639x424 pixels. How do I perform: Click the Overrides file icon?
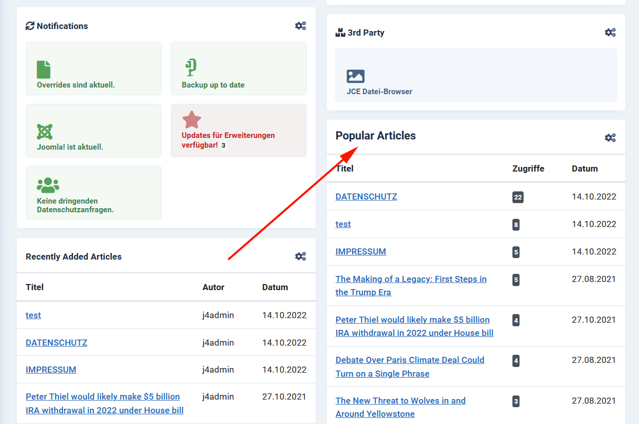(x=44, y=69)
